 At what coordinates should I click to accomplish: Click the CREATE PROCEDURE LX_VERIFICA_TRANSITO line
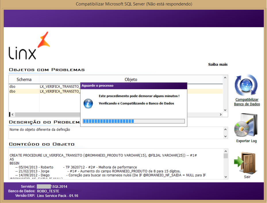click(103, 155)
